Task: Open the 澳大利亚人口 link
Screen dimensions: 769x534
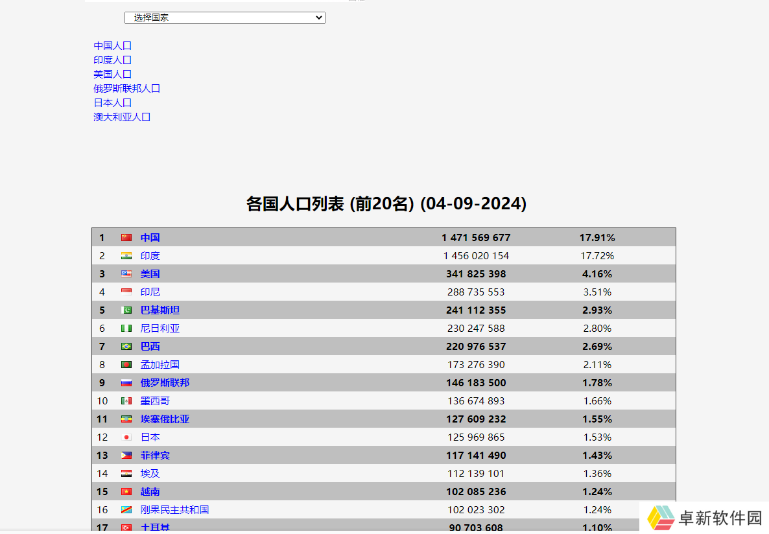Action: 122,117
